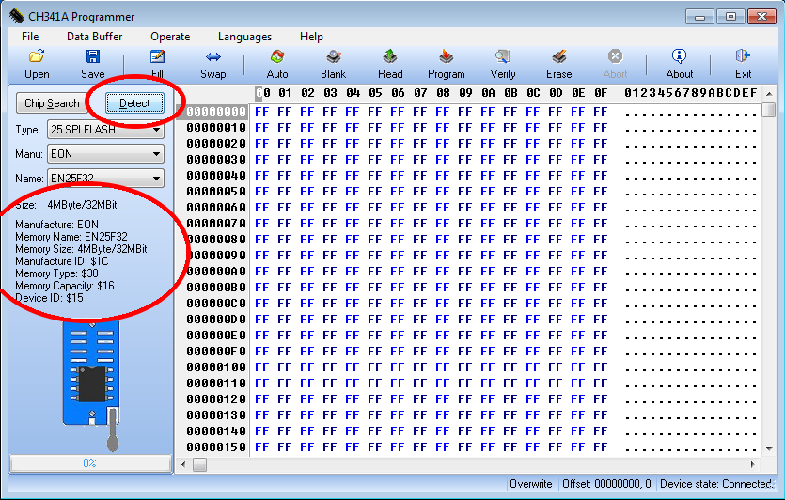Run the Blank check icon
Image resolution: width=785 pixels, height=500 pixels.
point(334,56)
